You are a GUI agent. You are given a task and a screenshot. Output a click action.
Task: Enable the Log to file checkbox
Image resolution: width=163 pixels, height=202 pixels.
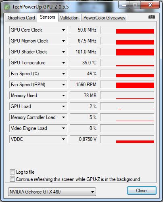pos(12,172)
